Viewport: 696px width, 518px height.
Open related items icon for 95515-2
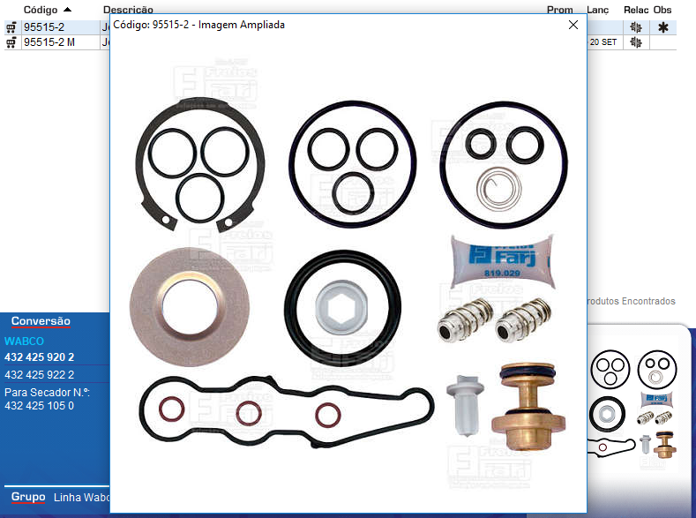(635, 27)
